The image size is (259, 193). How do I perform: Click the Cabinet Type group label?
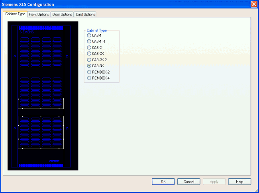pos(97,30)
